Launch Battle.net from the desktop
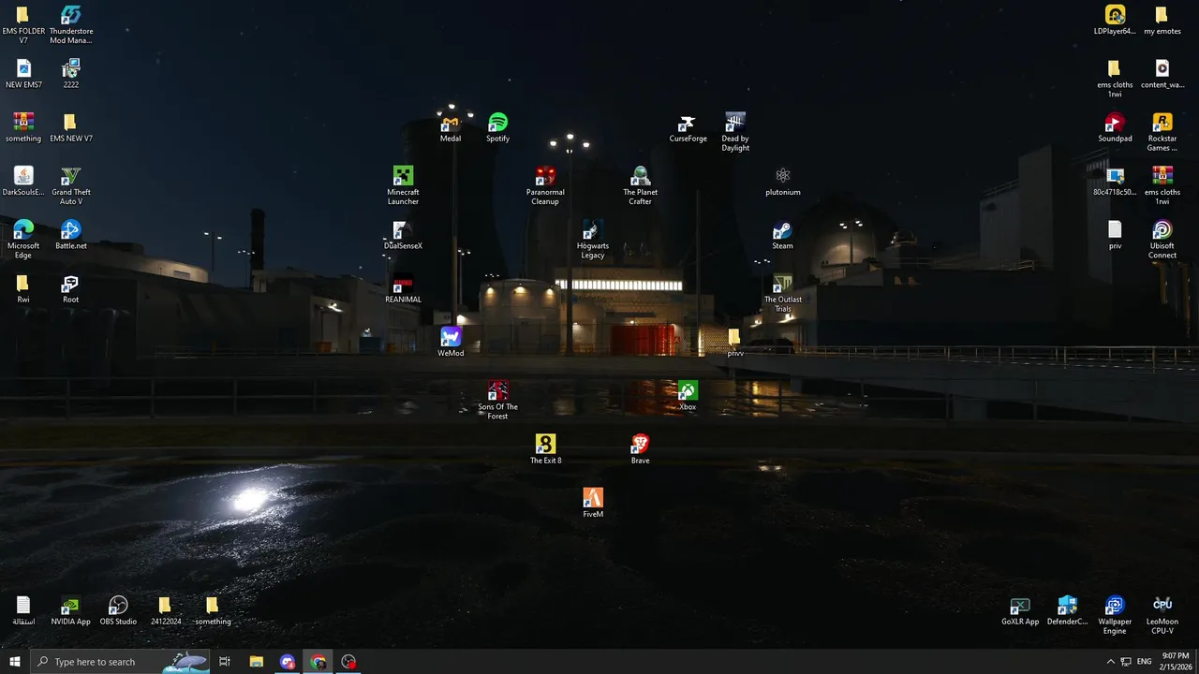 (x=71, y=235)
